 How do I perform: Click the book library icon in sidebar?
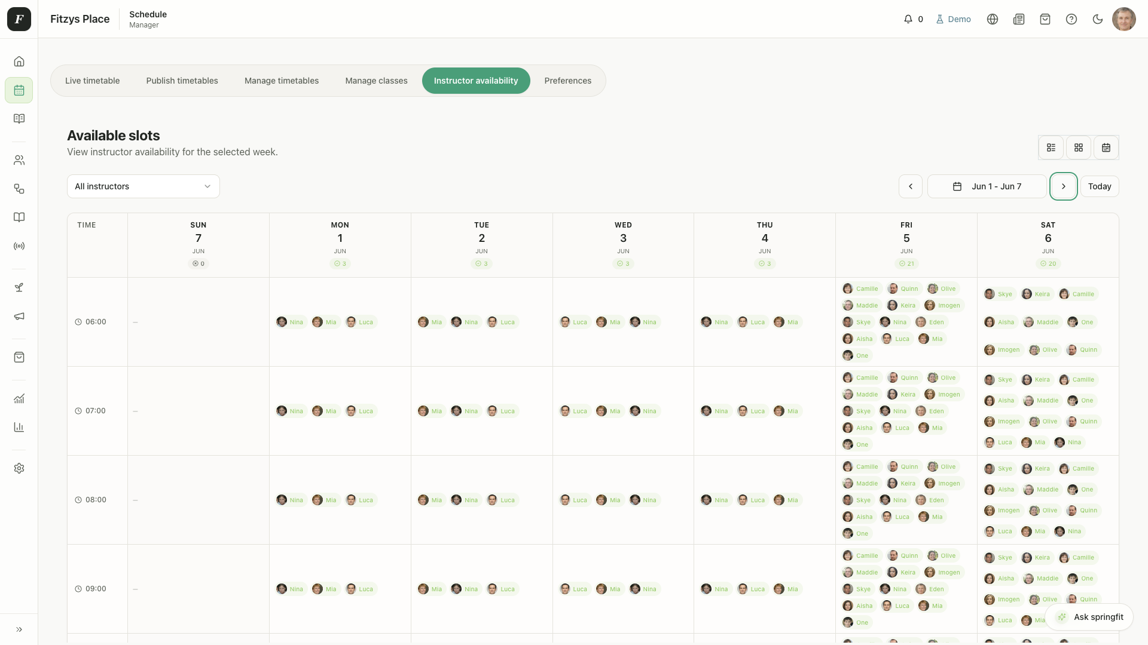pyautogui.click(x=19, y=217)
